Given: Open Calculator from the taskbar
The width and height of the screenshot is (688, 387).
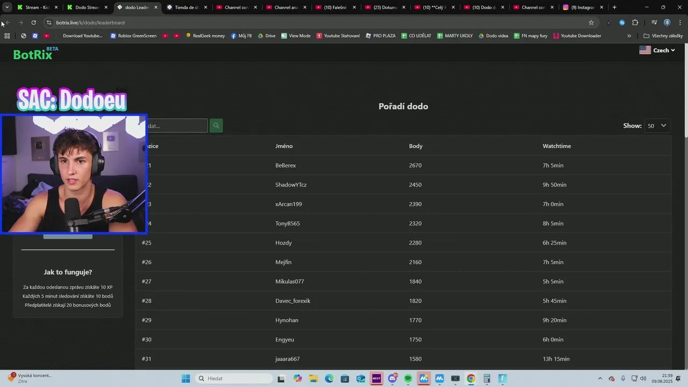Looking at the screenshot, I should point(487,378).
